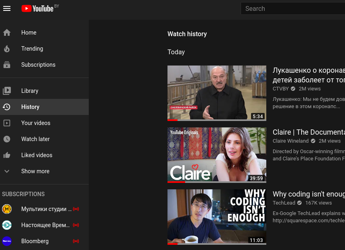Open Лукашенко о коронавирусе video title
The width and height of the screenshot is (345, 250).
coord(309,75)
